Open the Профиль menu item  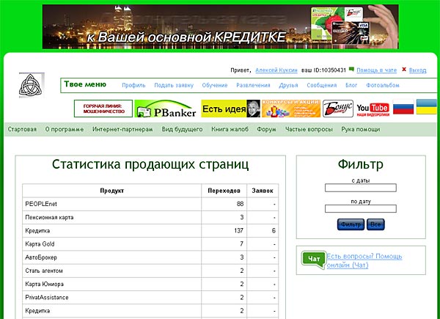click(133, 85)
